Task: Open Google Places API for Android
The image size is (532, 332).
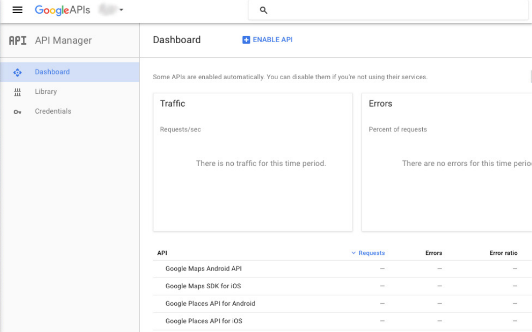Action: click(342, 304)
